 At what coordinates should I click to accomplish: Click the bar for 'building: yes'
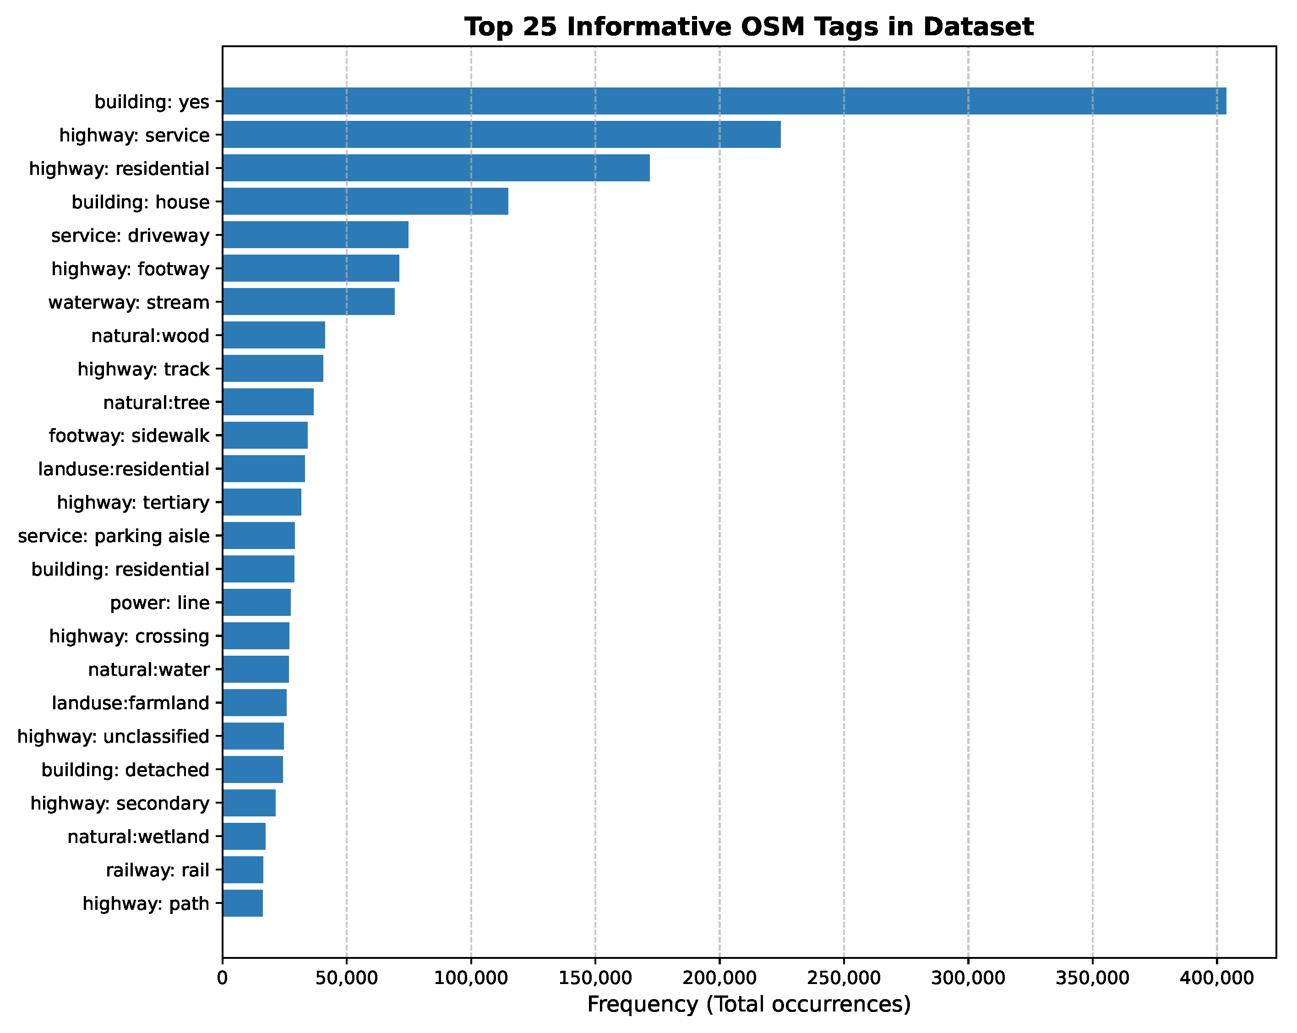(x=725, y=101)
